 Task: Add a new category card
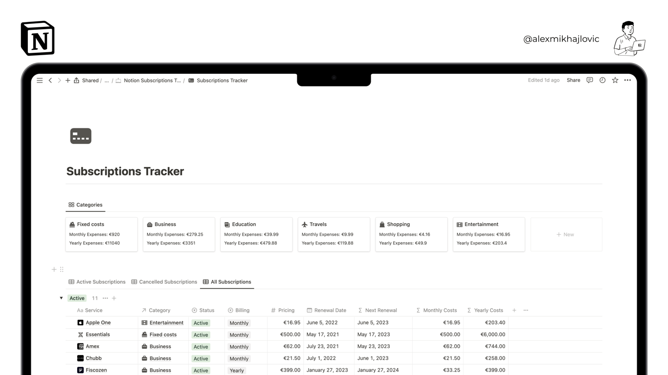(x=566, y=234)
